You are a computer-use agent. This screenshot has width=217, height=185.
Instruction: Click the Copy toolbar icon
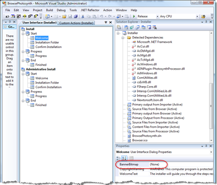click(x=88, y=16)
